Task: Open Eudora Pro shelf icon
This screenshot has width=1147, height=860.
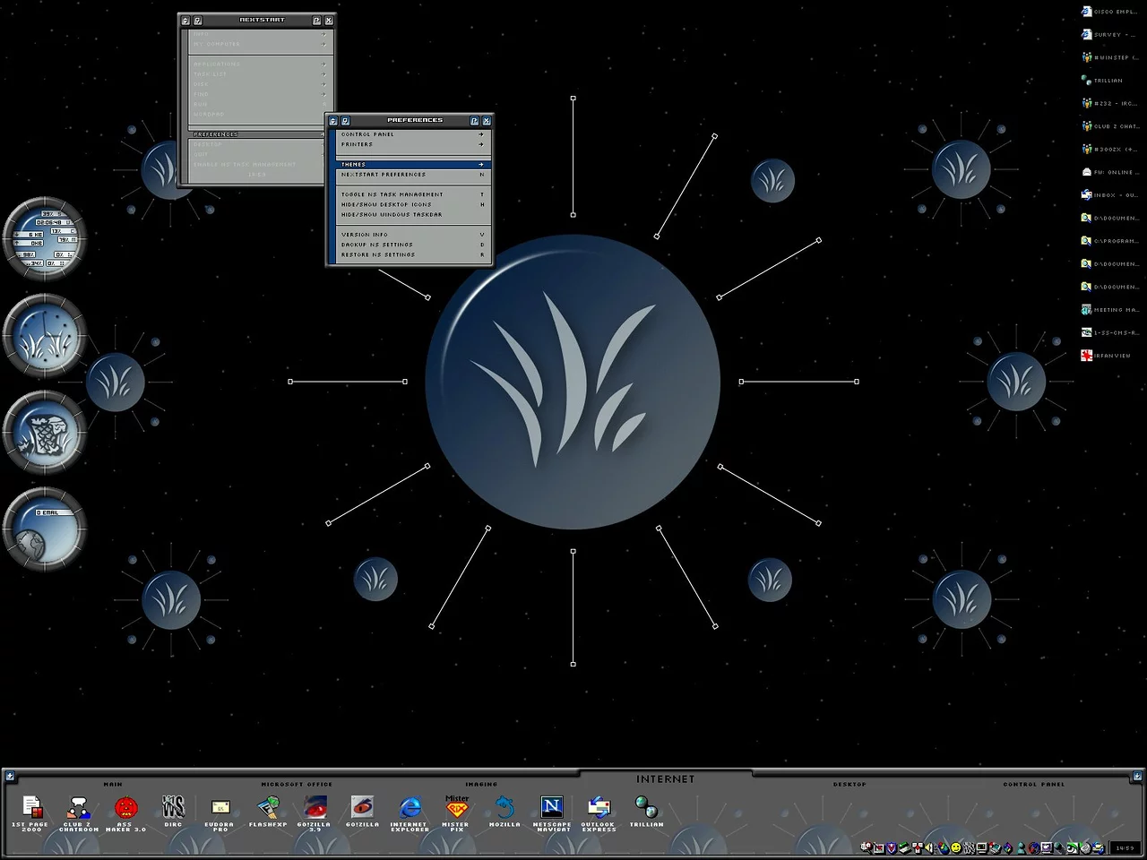Action: point(220,808)
